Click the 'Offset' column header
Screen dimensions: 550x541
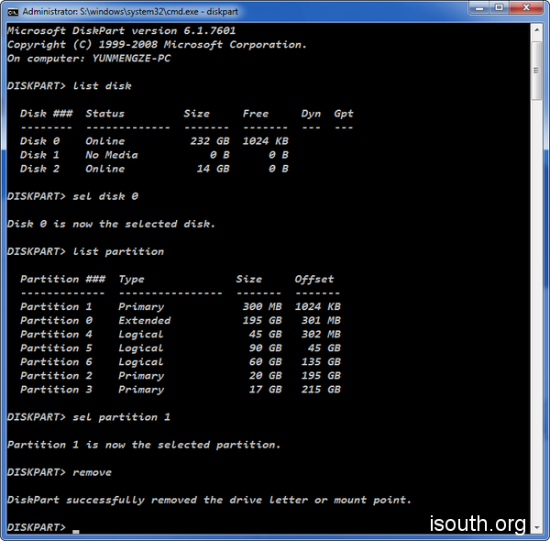(x=314, y=280)
